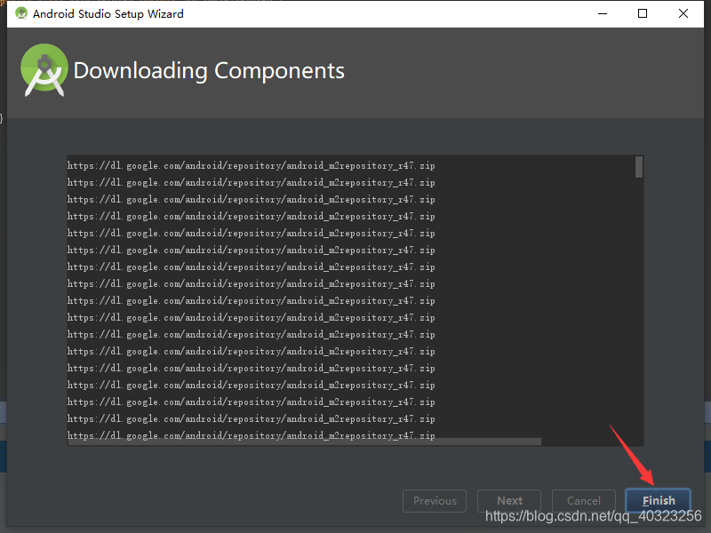Close the Setup Wizard window
The width and height of the screenshot is (711, 533).
point(683,13)
